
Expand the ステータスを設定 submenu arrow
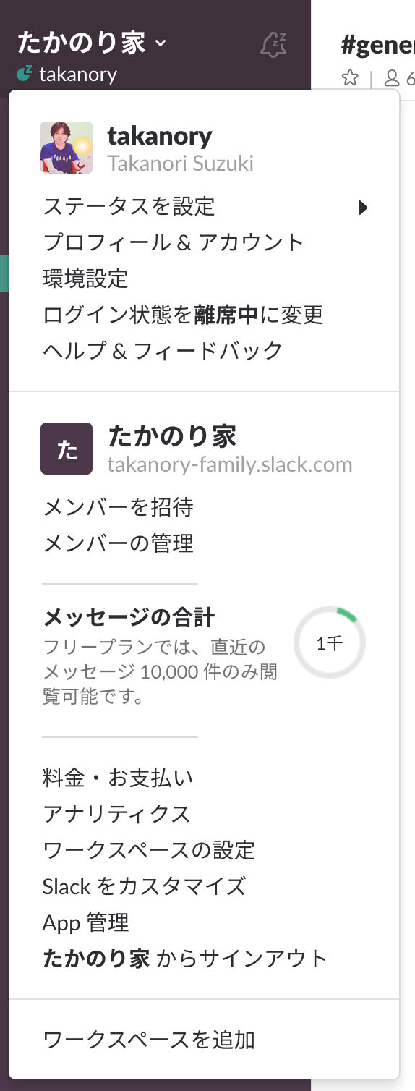coord(363,208)
